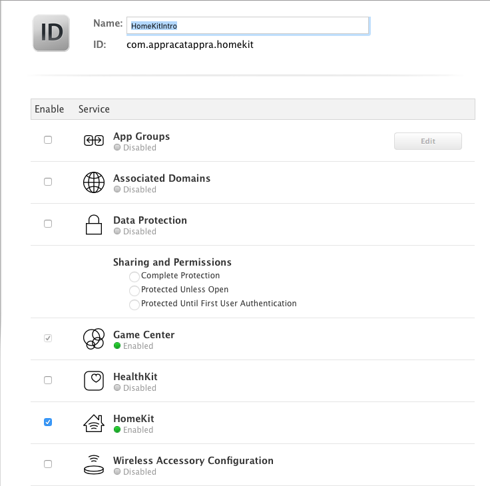Click the Game Center bubbles icon
490x486 pixels.
[94, 339]
